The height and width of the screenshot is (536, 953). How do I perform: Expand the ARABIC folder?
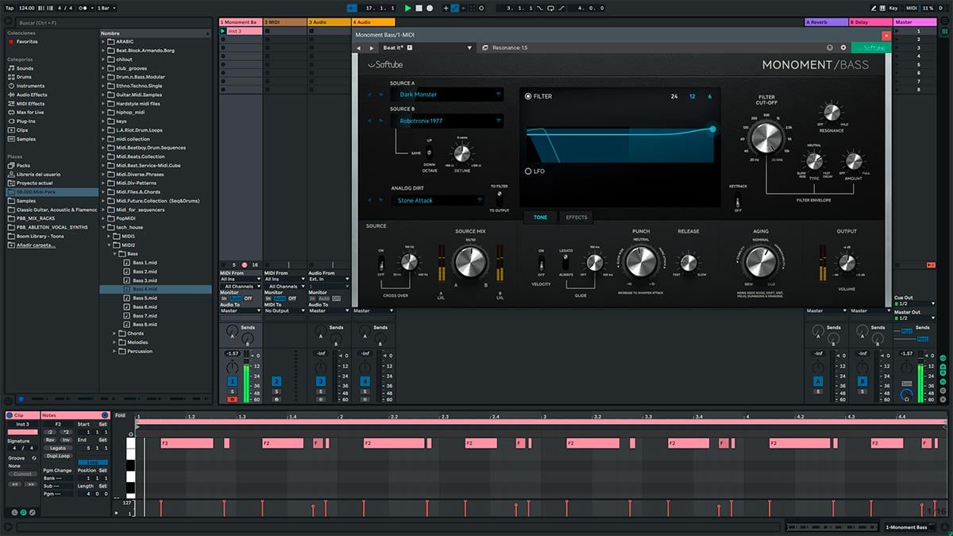coord(104,41)
